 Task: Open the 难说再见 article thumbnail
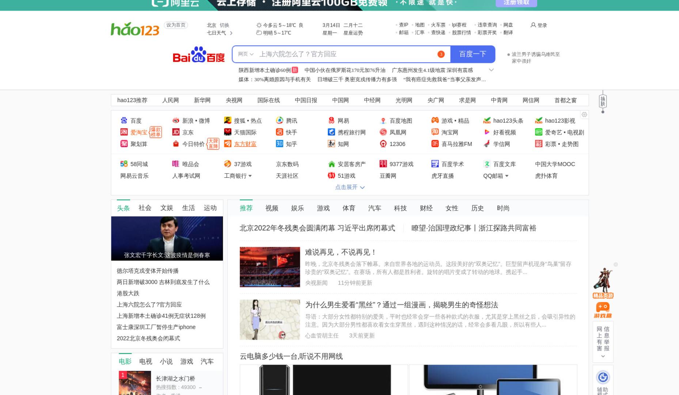coord(270,267)
